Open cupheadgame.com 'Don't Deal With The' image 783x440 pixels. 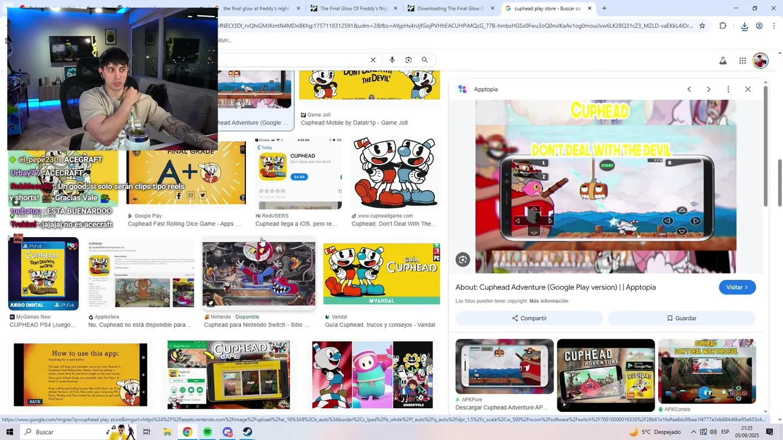[x=395, y=174]
